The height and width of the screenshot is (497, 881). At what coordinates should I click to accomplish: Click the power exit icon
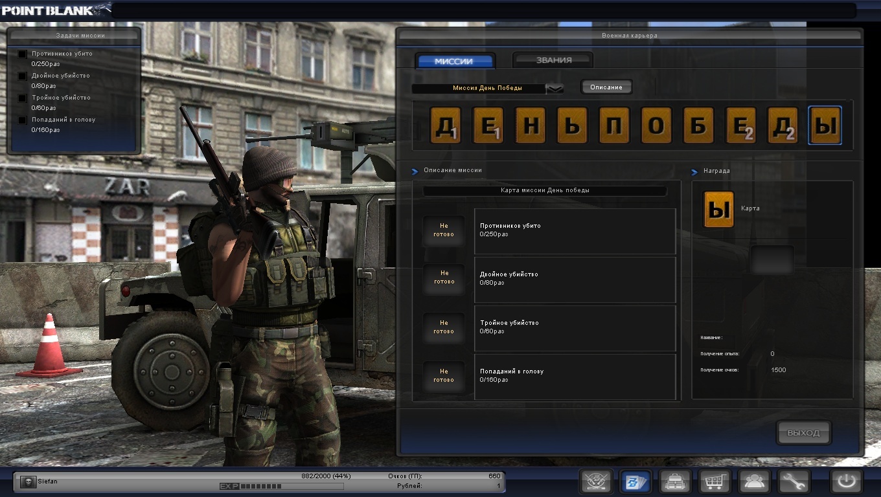pyautogui.click(x=847, y=482)
